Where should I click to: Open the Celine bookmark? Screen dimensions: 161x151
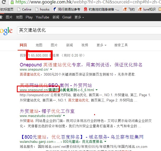[x=24, y=9]
